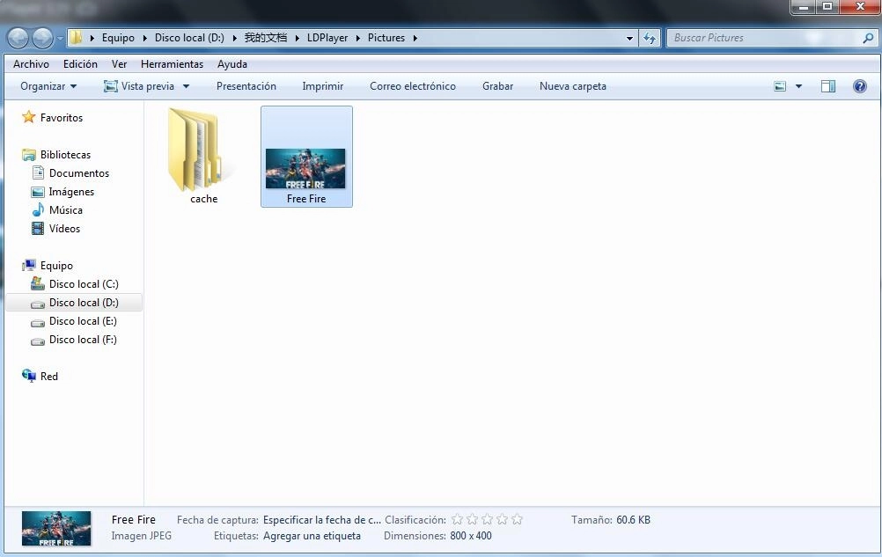Open the view options dropdown arrow
Screen dimensions: 882x557
(x=798, y=86)
